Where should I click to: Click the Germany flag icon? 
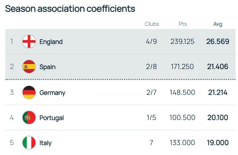pyautogui.click(x=29, y=92)
